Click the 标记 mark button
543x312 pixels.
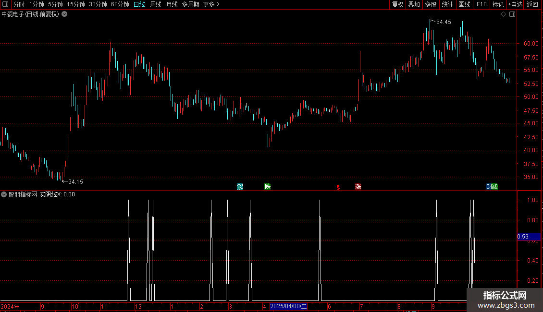(x=498, y=4)
